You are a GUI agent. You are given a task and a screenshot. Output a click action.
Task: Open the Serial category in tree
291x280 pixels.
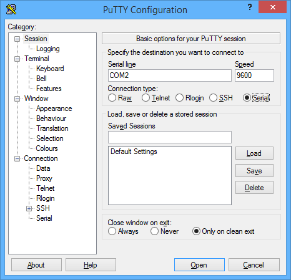[x=44, y=218]
